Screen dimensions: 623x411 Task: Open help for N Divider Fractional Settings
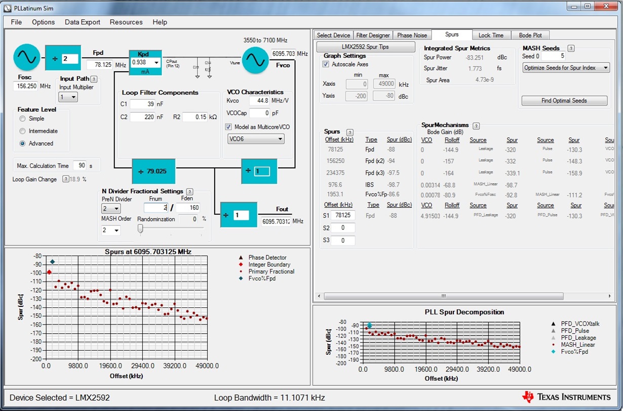click(189, 192)
